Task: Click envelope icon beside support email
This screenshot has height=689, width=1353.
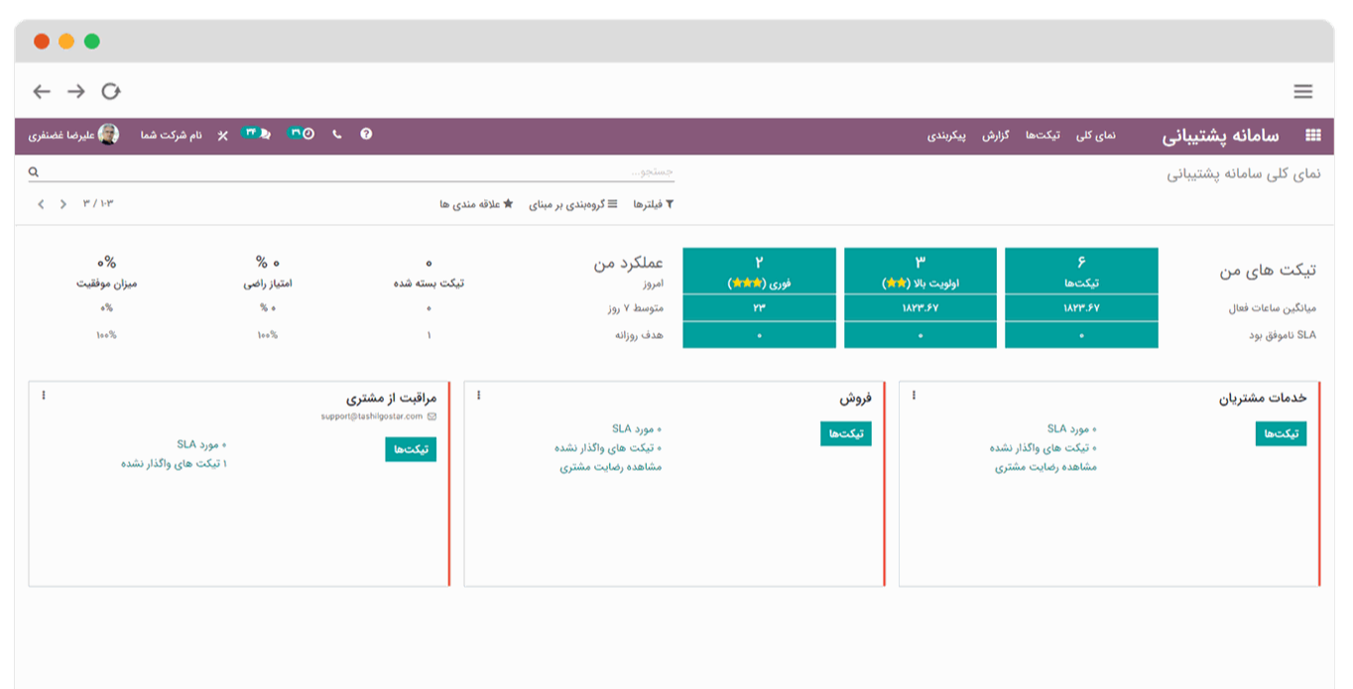Action: pos(431,417)
